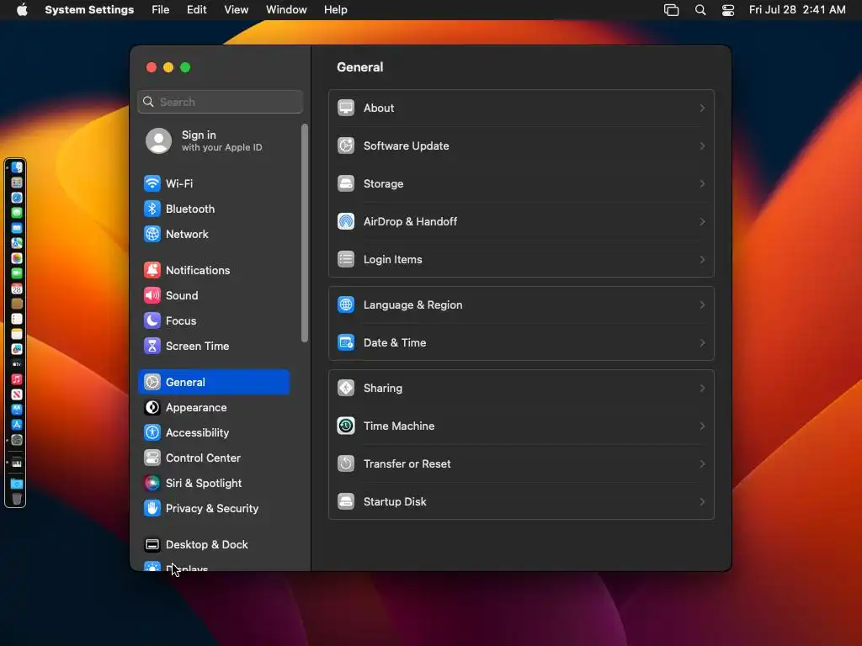This screenshot has height=646, width=862.
Task: Click the Sharing row chevron
Action: tap(702, 389)
